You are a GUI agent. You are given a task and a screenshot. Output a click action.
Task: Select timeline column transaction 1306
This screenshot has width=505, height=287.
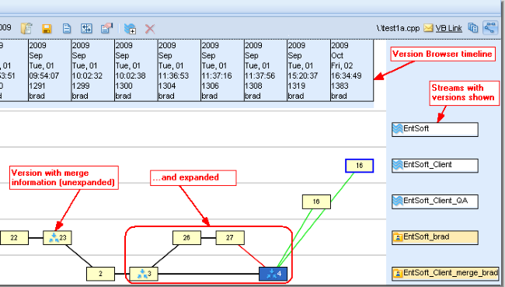[222, 70]
